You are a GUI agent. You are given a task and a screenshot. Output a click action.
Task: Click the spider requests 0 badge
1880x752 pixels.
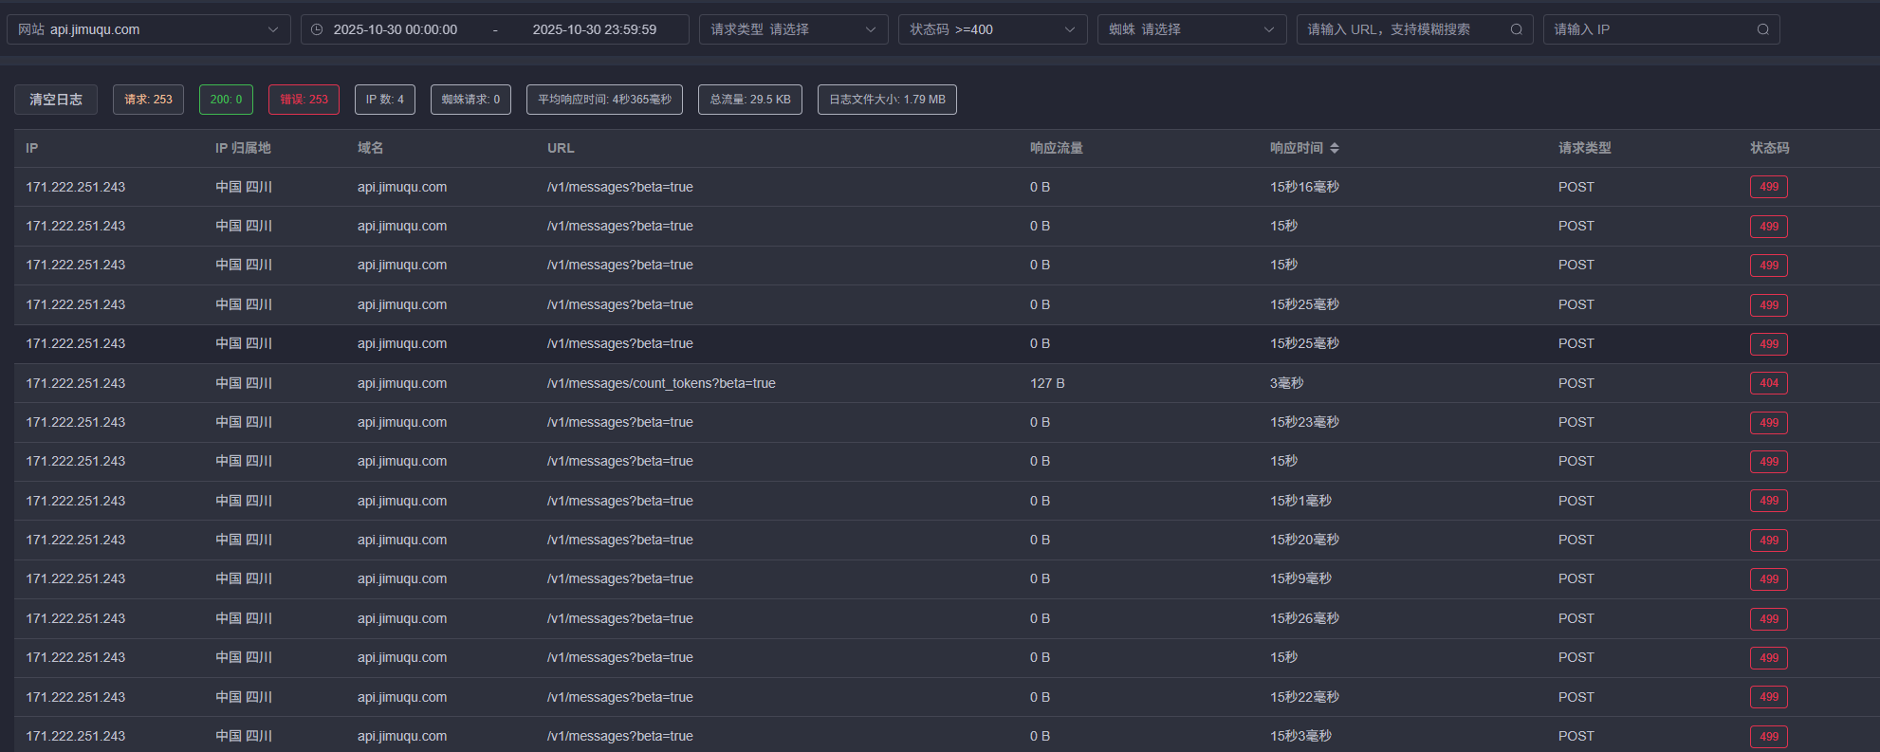470,100
